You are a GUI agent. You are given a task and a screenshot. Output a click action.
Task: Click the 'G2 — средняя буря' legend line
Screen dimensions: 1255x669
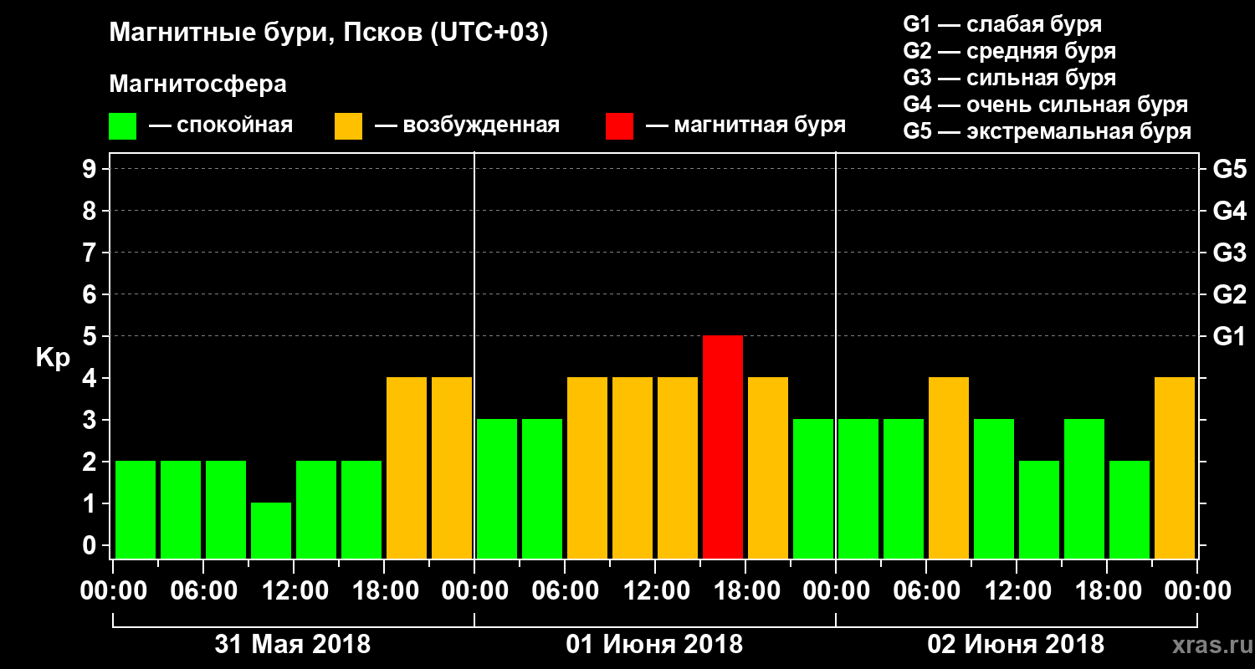tap(1009, 51)
